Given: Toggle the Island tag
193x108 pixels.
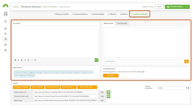Looking at the screenshot, I should pyautogui.click(x=84, y=72).
